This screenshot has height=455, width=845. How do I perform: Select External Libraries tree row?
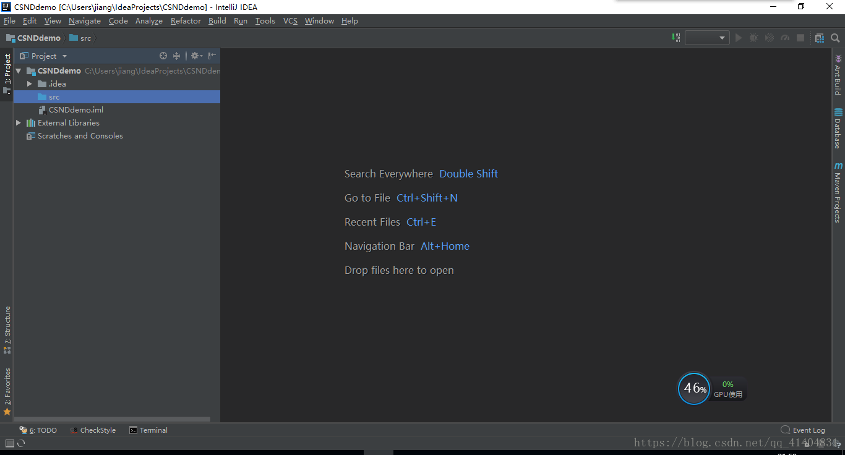click(117, 123)
